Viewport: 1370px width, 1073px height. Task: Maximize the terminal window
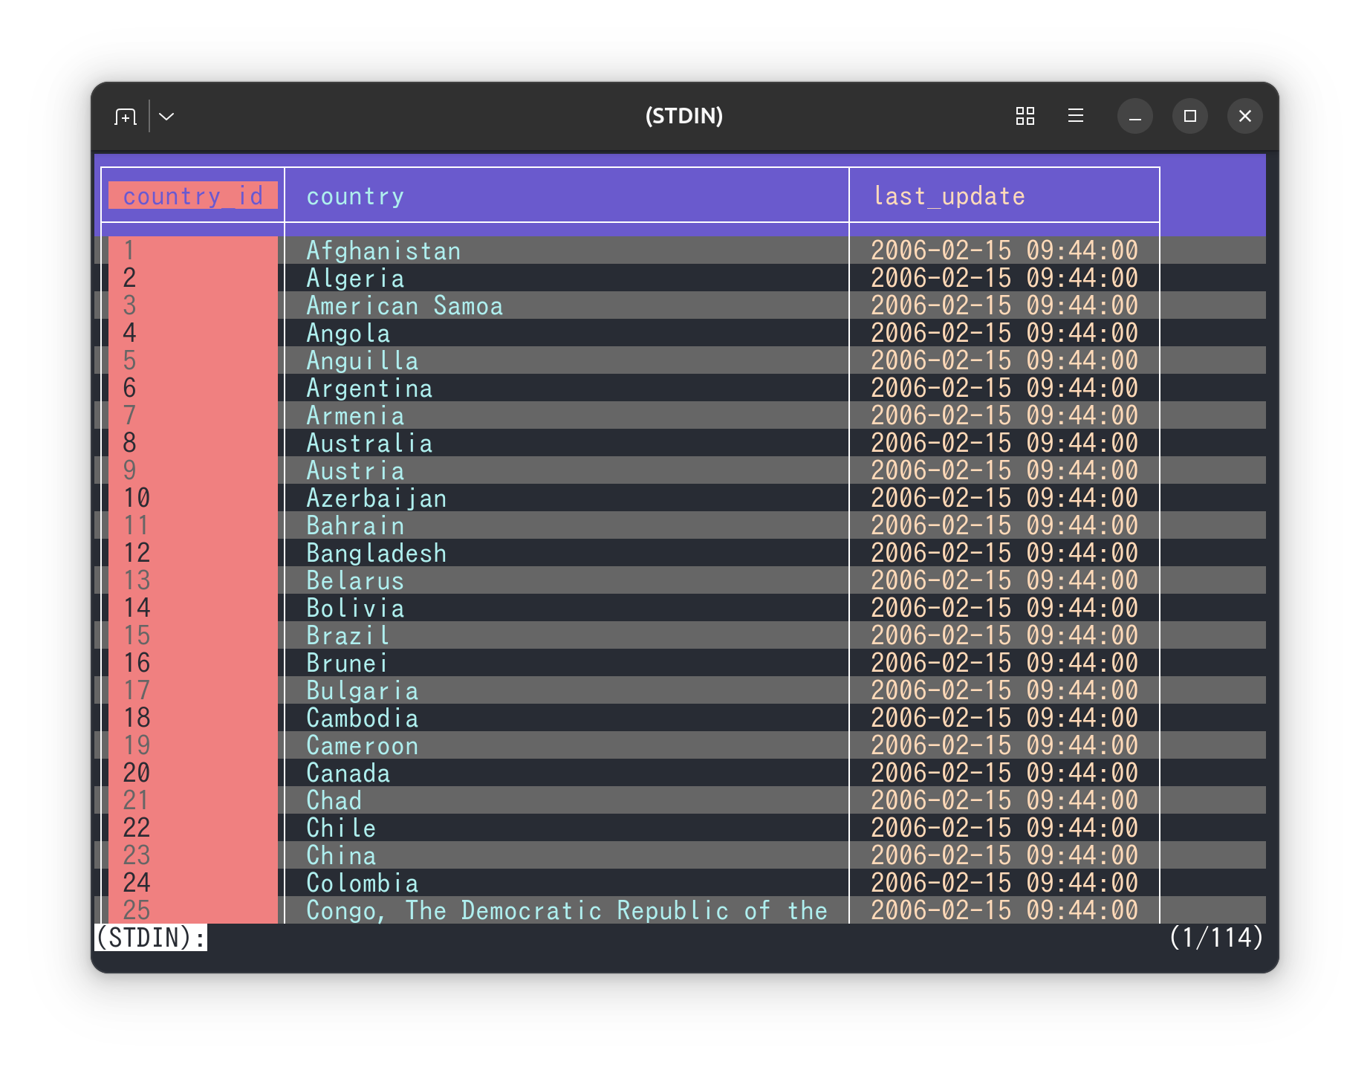click(1189, 116)
